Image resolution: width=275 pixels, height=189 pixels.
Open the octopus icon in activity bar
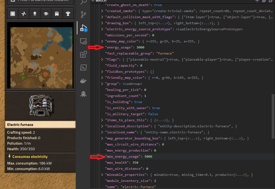[83, 94]
